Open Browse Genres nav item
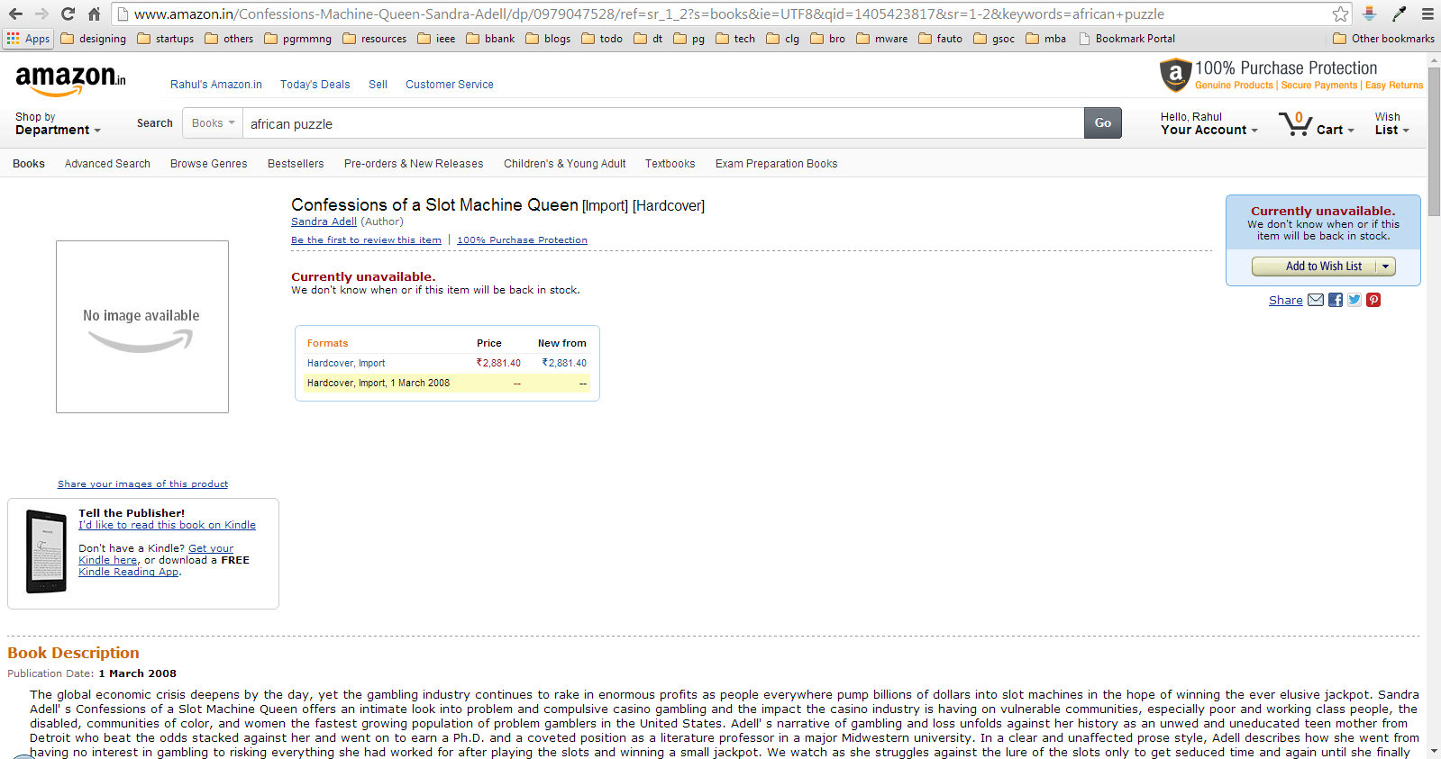 pos(208,164)
